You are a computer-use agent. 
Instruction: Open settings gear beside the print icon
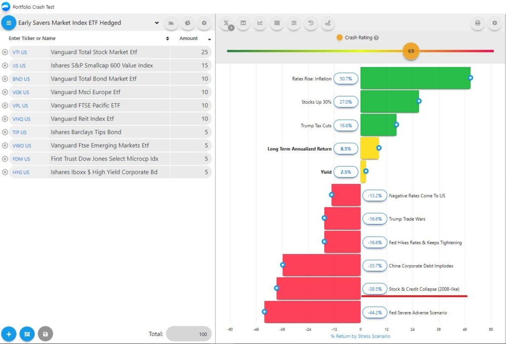[x=494, y=23]
